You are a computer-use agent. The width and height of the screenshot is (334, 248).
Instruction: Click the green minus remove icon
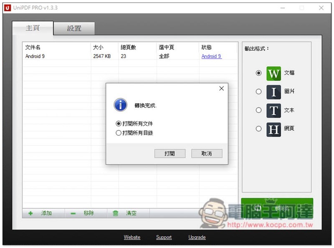click(73, 213)
